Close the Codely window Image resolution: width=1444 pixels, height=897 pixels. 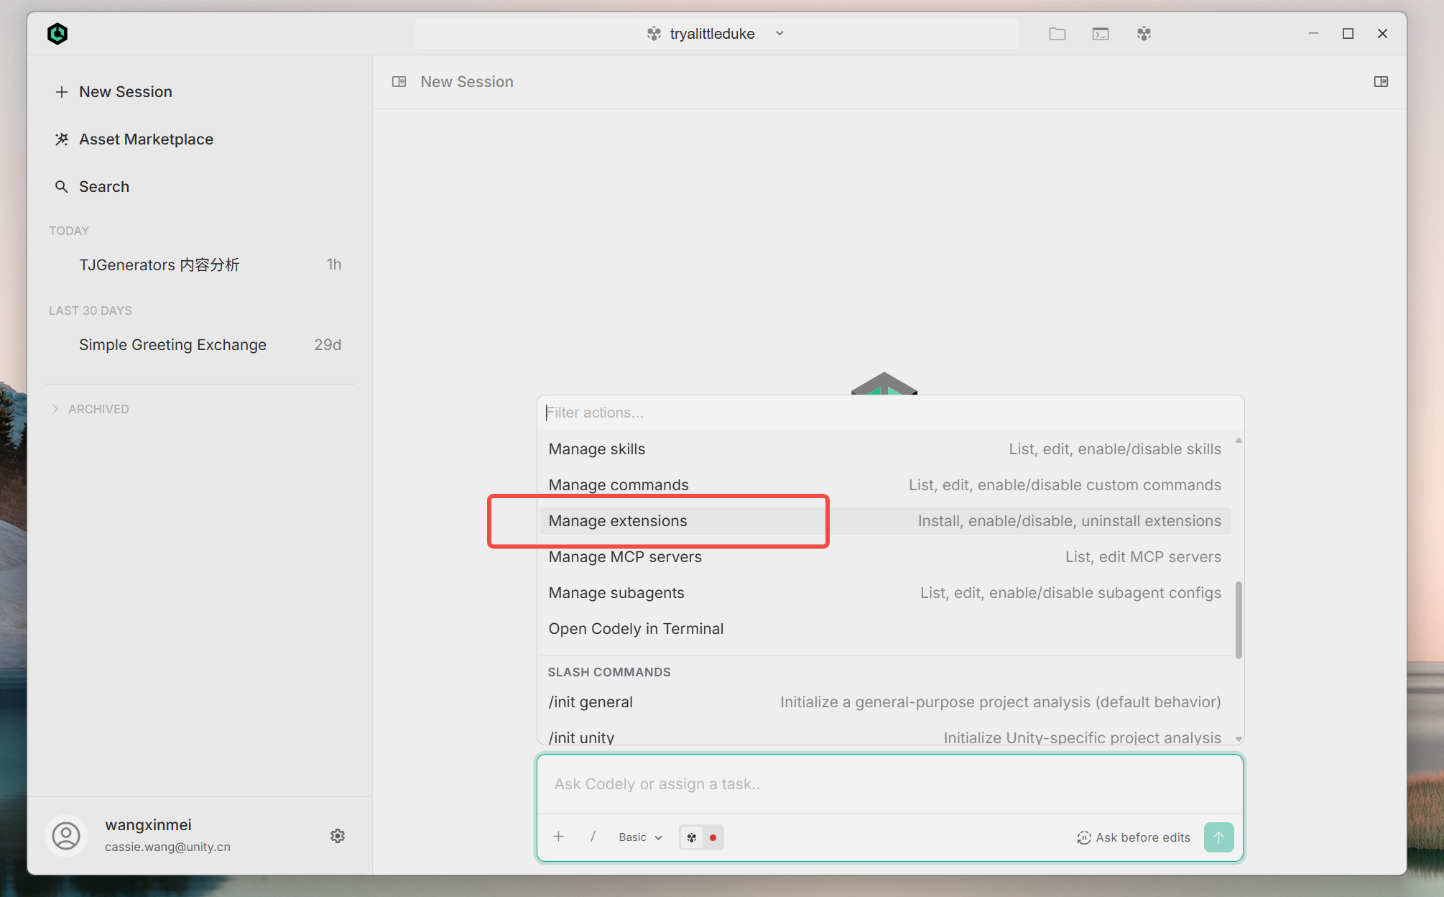pyautogui.click(x=1382, y=34)
